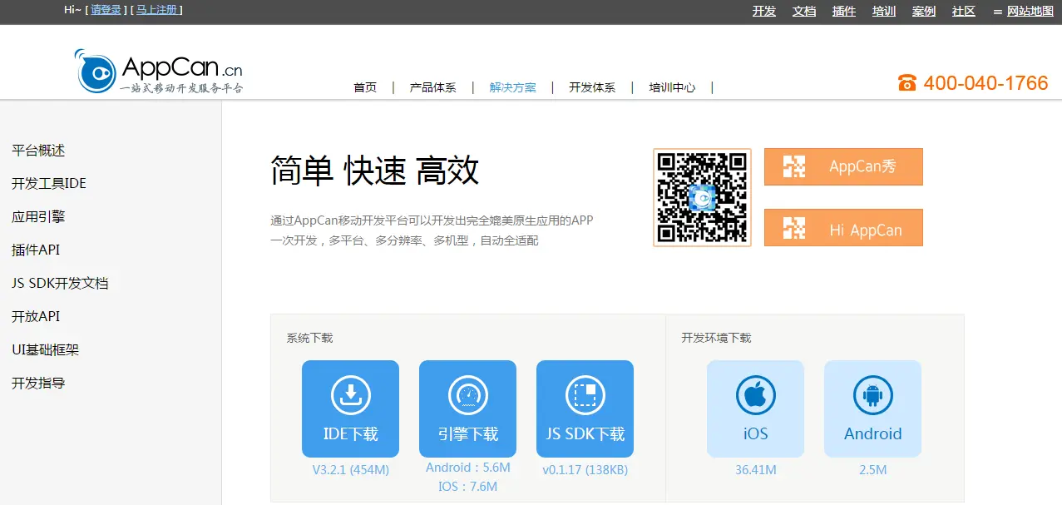Open the 马上注册 register link
The image size is (1062, 505).
point(157,10)
